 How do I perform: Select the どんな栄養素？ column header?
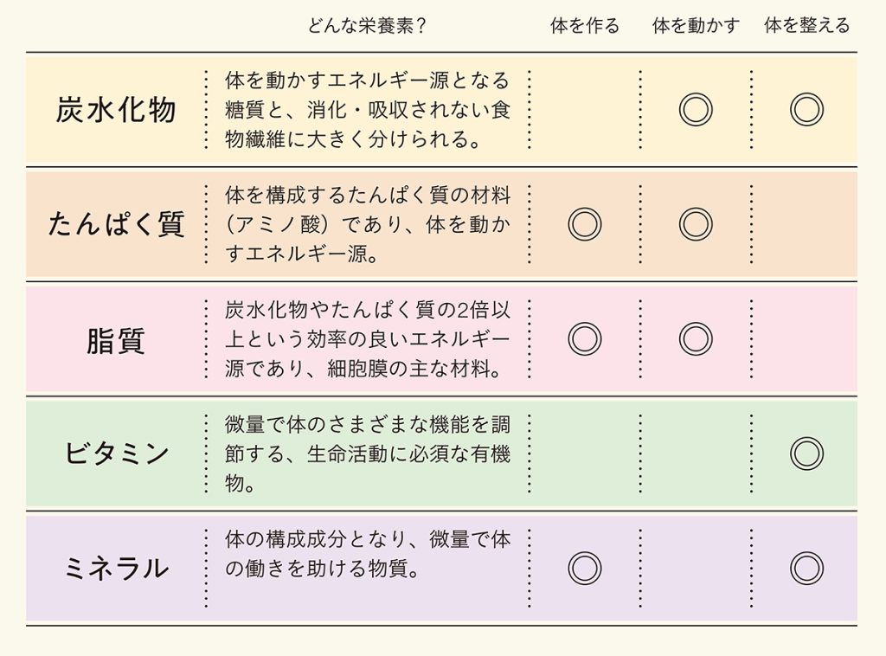click(x=367, y=26)
